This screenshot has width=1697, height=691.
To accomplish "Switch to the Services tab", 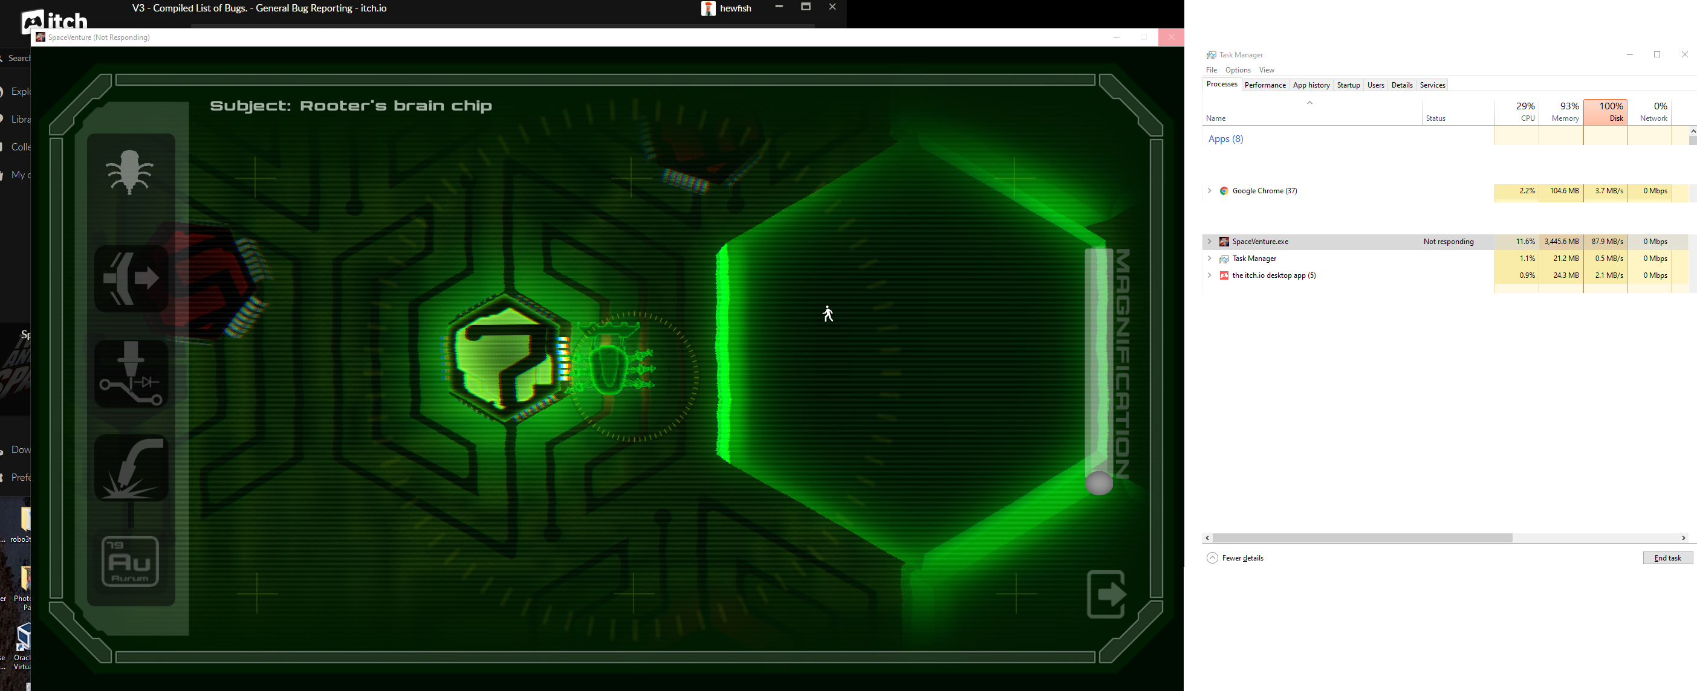I will click(x=1432, y=85).
